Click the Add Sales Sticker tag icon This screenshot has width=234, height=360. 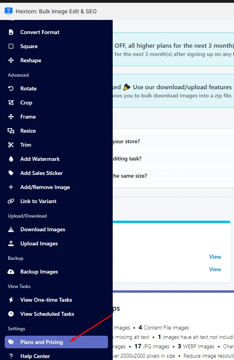[x=11, y=173]
